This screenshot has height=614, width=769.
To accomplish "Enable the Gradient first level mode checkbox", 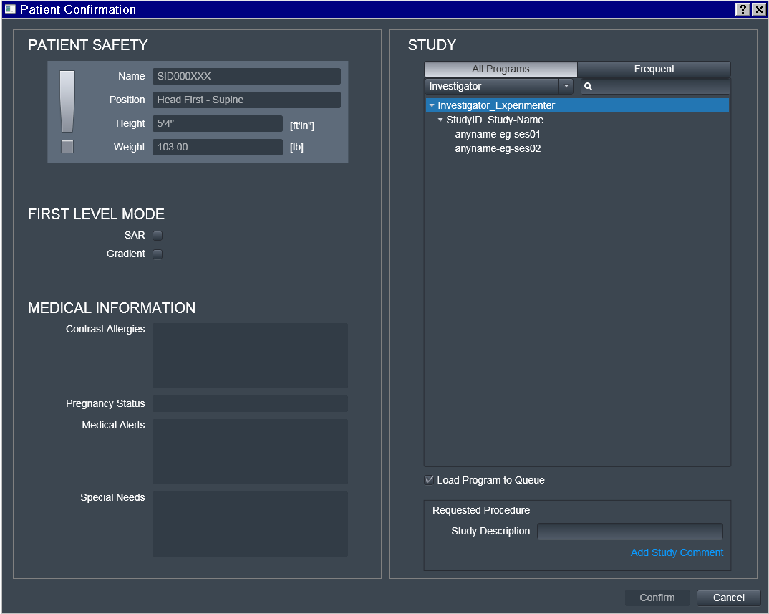I will tap(158, 254).
